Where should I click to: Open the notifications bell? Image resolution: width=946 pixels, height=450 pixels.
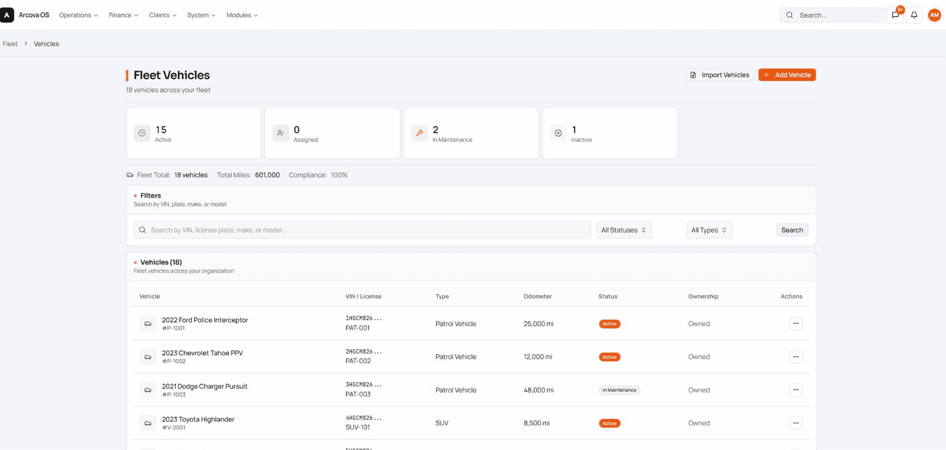click(x=914, y=15)
